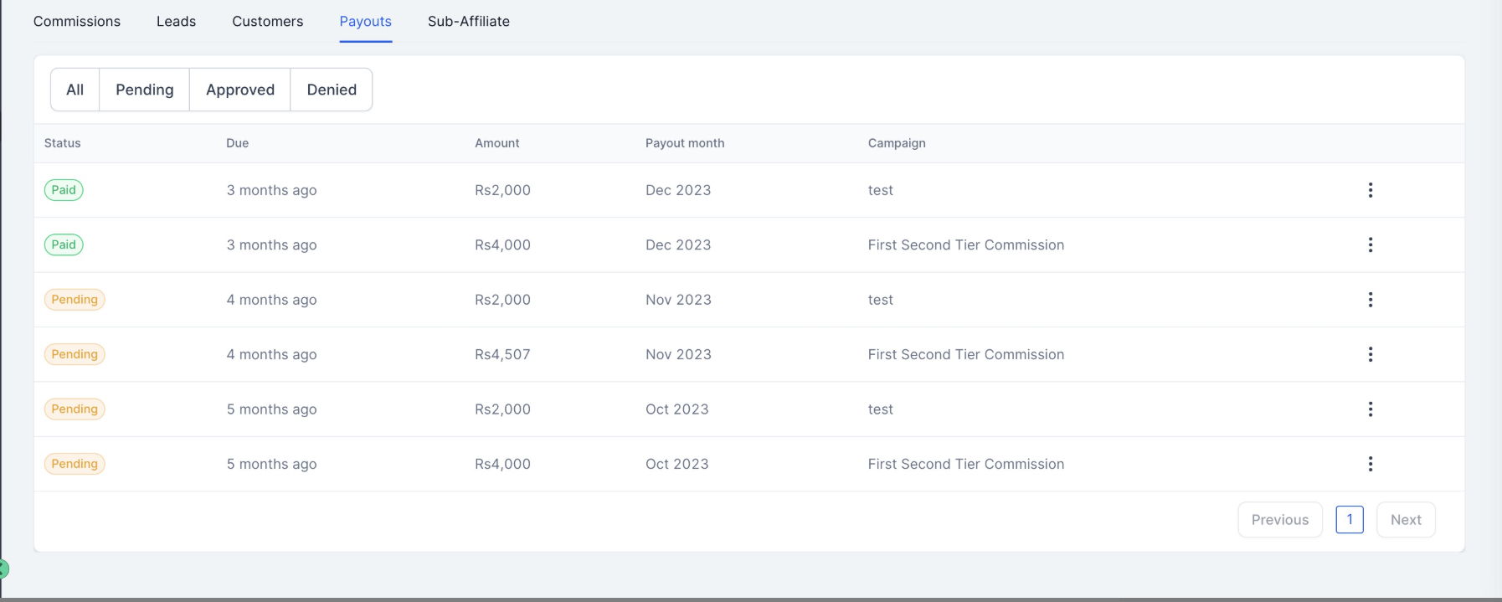Click Nov 2023 in the Rs4,507 row
This screenshot has width=1502, height=602.
pos(678,354)
